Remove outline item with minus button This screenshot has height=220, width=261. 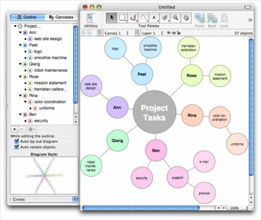[x=22, y=129]
